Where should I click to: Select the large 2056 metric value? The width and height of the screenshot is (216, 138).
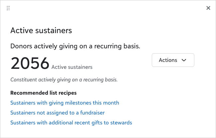tap(30, 63)
